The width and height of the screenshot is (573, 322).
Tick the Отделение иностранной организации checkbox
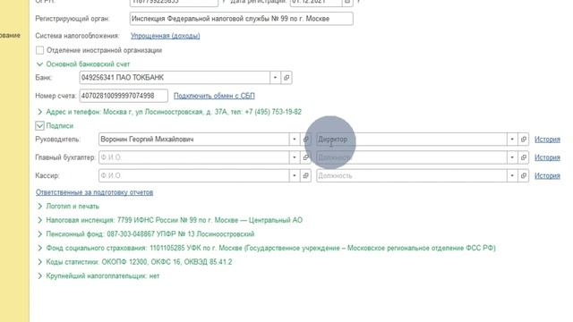click(x=39, y=50)
